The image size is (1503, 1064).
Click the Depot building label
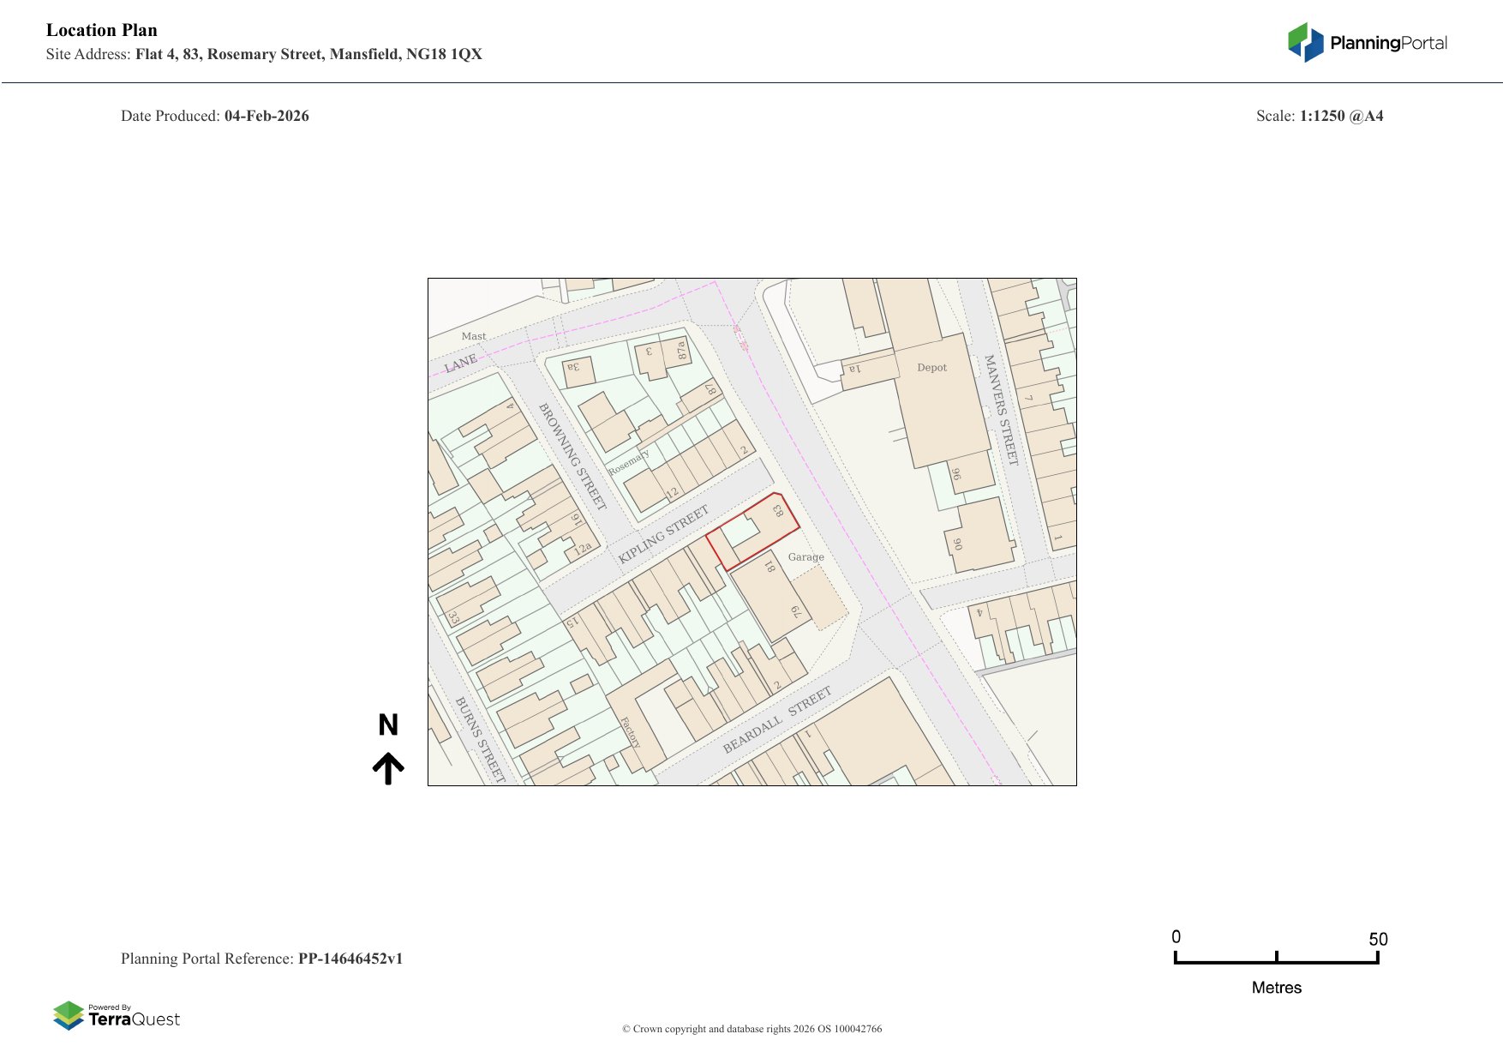coord(931,368)
